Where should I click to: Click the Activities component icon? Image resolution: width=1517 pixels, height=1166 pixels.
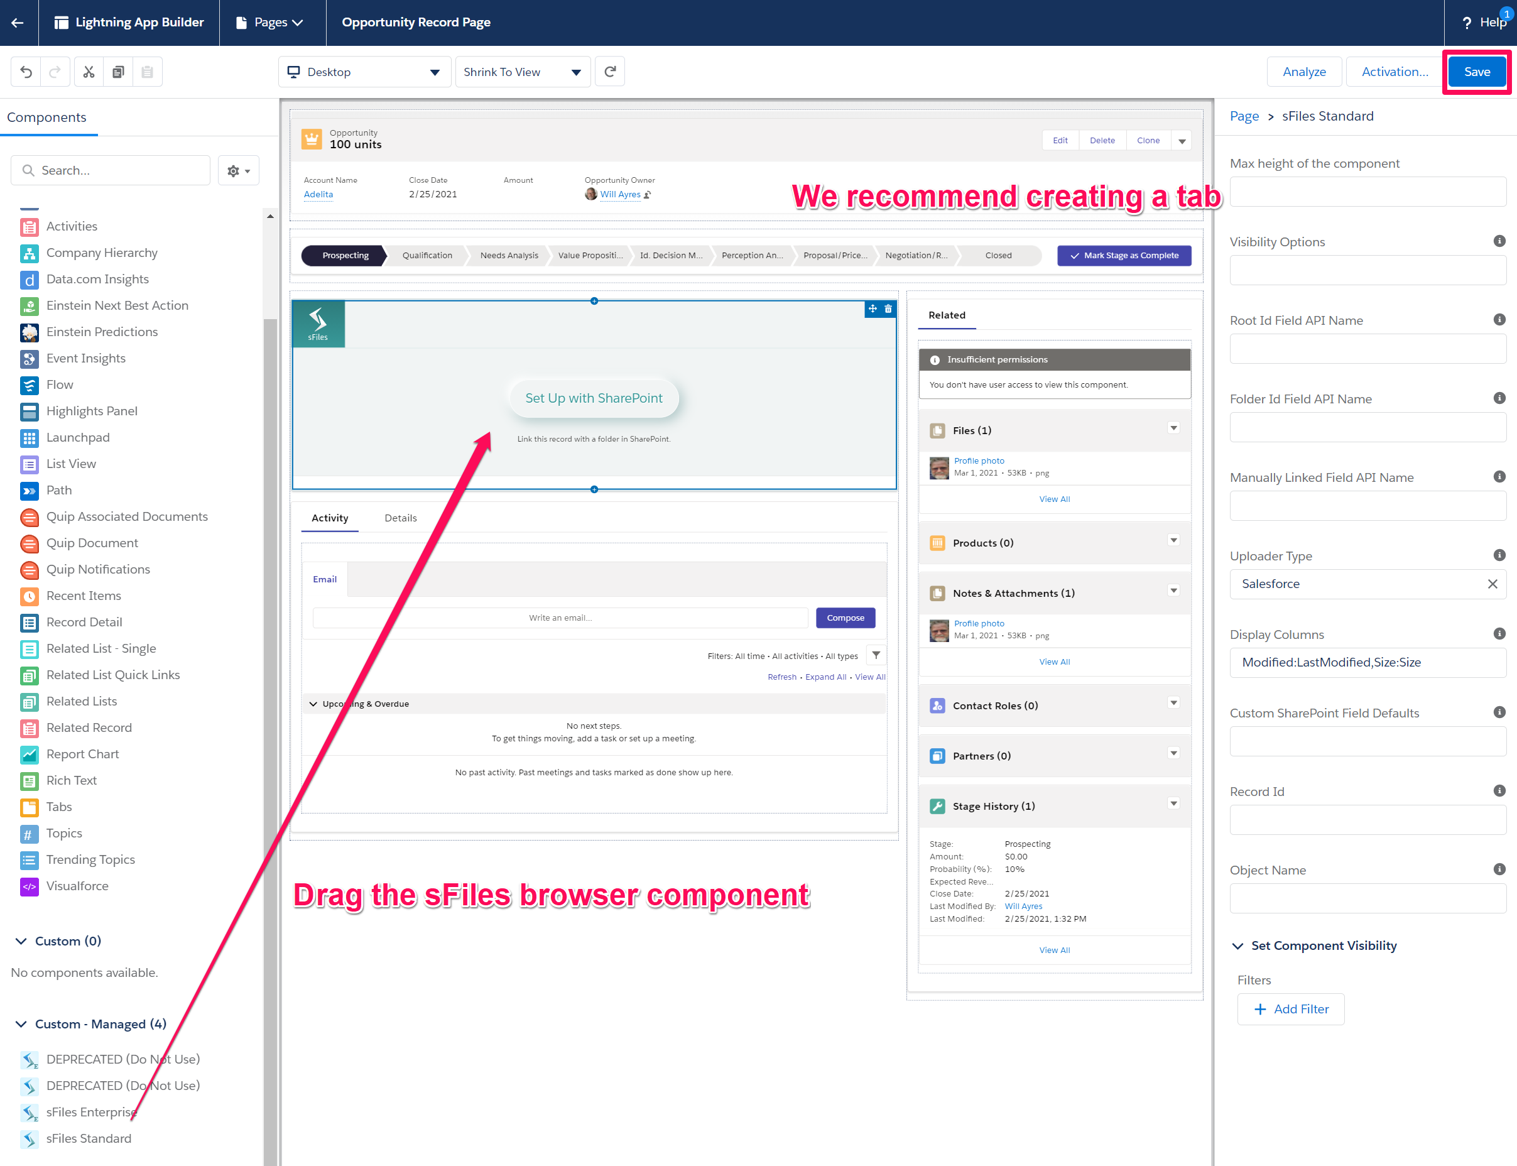click(29, 227)
